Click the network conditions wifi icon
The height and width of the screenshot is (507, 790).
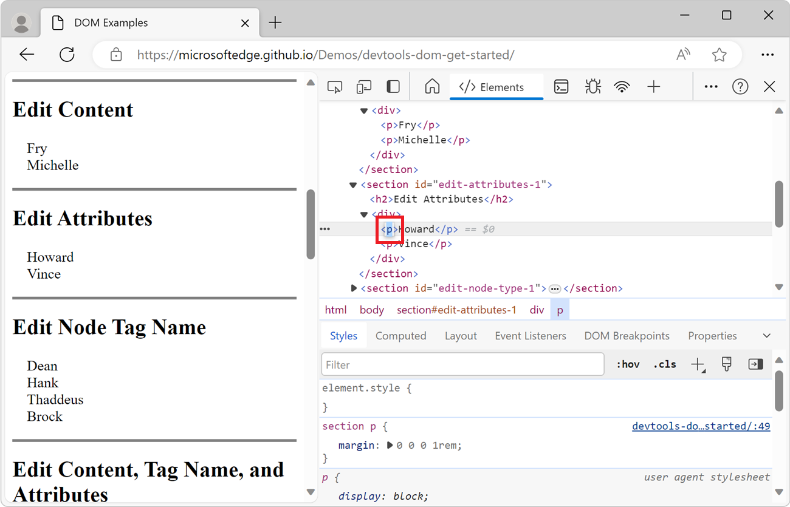pos(622,86)
